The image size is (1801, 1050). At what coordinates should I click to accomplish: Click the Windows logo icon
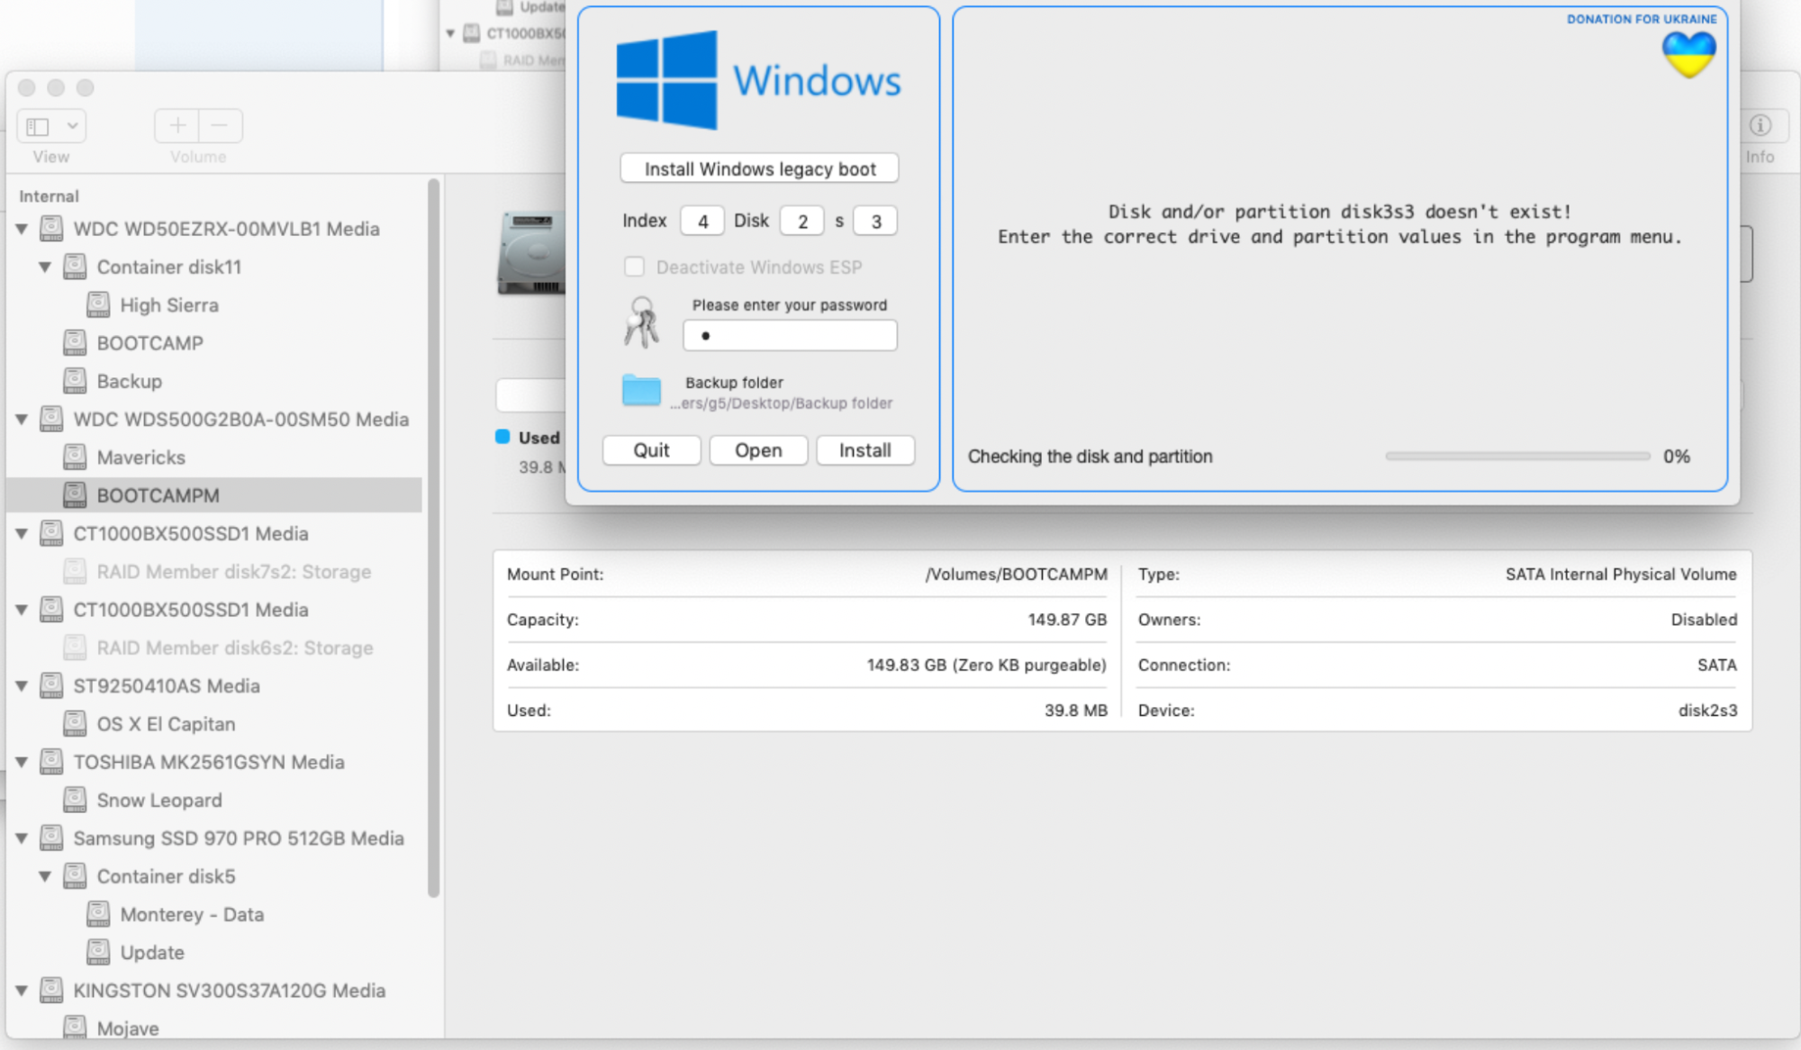tap(666, 80)
